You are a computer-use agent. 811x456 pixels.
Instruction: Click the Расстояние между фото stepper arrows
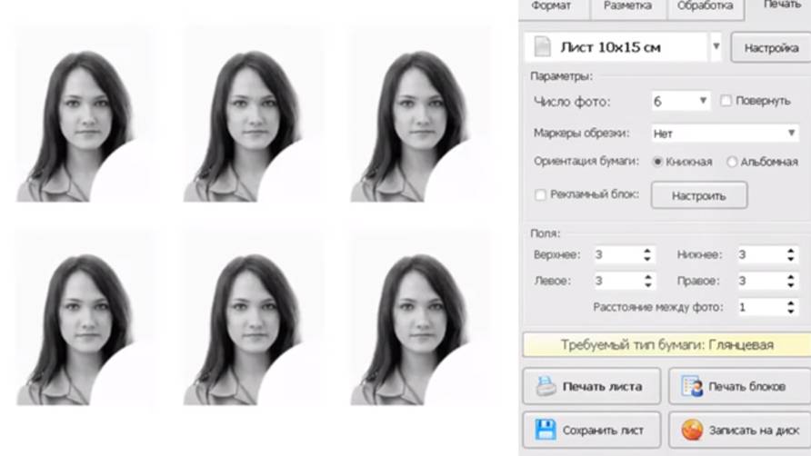coord(791,307)
